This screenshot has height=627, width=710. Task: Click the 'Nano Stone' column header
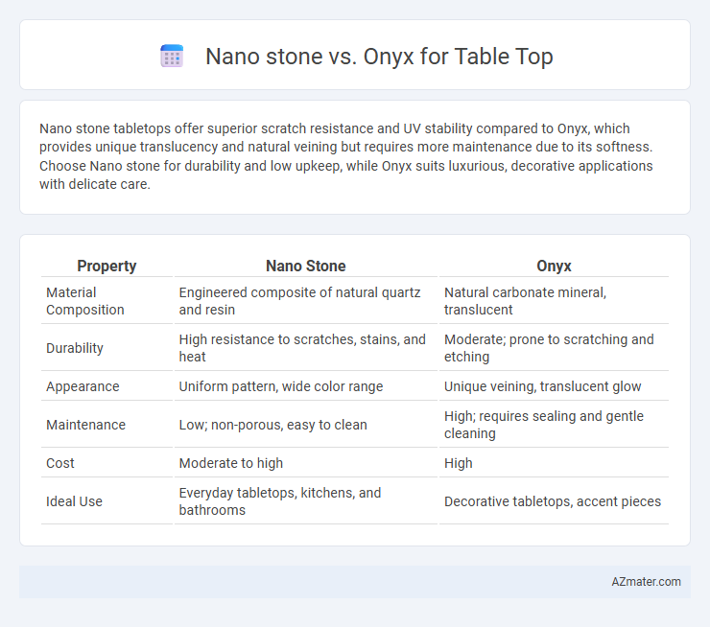point(306,266)
